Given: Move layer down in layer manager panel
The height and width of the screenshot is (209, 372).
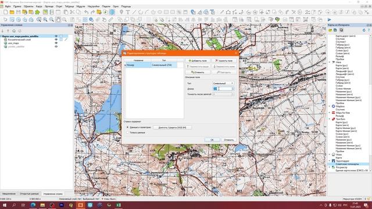Looking at the screenshot, I should pos(2,31).
